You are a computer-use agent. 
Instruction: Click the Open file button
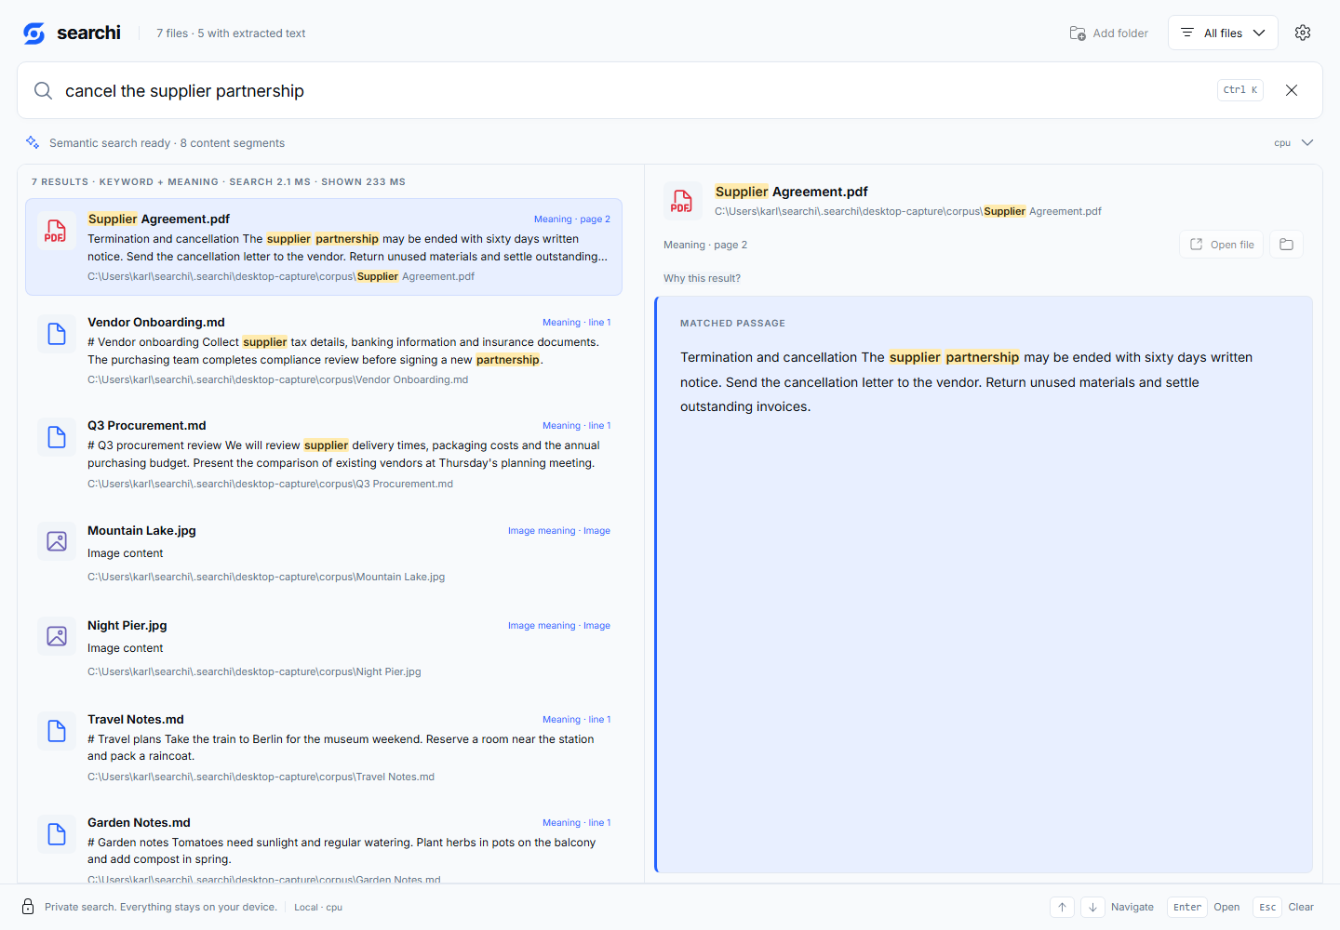[1222, 245]
